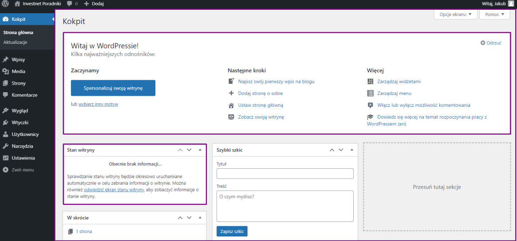Click the Narzędzia wrench icon in sidebar

tap(5, 146)
